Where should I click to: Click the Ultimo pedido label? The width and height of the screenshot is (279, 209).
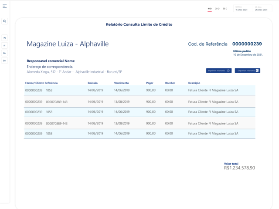pos(242,51)
